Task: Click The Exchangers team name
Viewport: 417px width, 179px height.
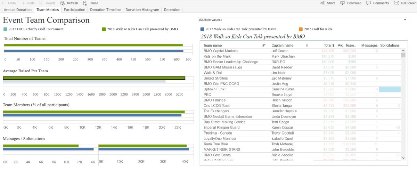Action: click(216, 111)
